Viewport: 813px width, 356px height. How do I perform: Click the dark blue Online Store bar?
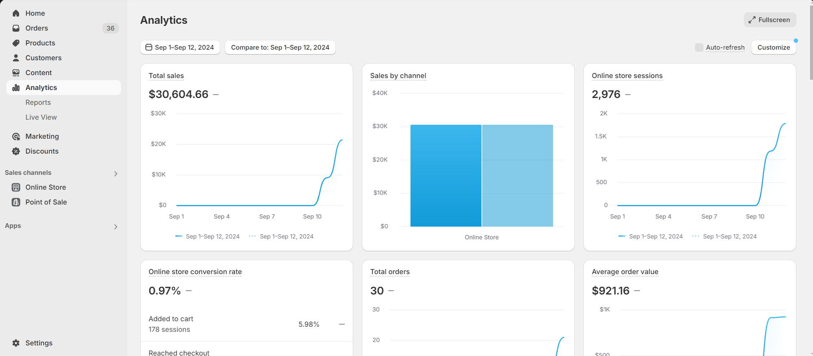click(446, 176)
